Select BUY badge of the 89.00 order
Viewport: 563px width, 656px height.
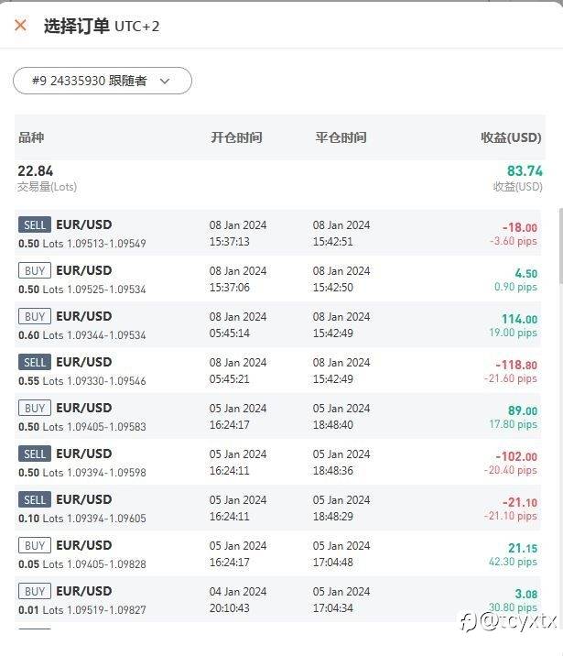coord(35,409)
